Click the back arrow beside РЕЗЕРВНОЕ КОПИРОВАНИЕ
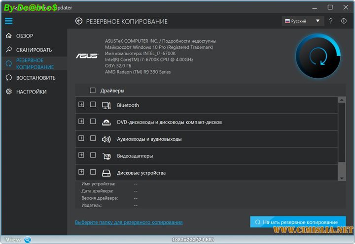Screen dimensions: 355x244 78,21
